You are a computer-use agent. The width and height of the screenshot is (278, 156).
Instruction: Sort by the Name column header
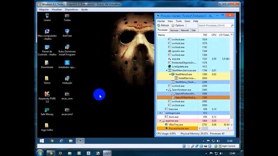click(x=177, y=35)
